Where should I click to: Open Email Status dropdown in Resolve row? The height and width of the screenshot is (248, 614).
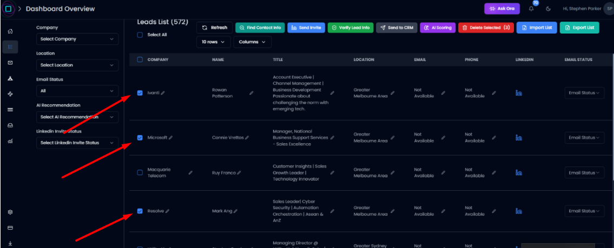click(x=584, y=211)
